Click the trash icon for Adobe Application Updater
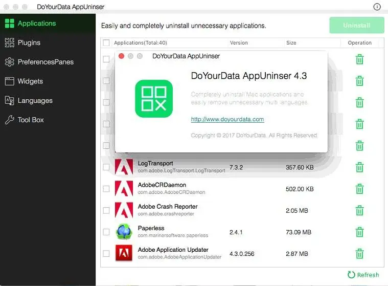388x286 pixels. [x=359, y=254]
